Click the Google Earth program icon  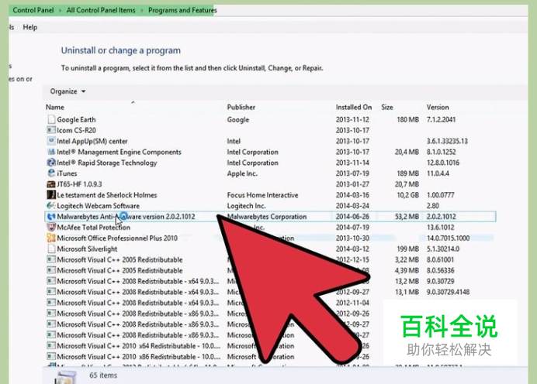click(51, 119)
